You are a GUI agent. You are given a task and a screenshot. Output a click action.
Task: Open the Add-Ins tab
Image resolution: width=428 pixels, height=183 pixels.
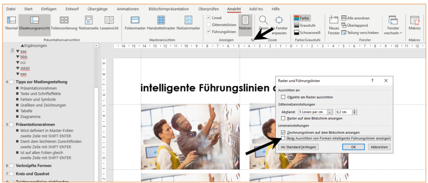click(256, 9)
